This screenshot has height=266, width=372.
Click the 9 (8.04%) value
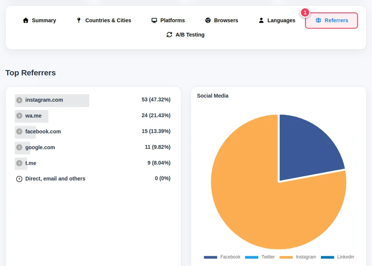click(x=159, y=163)
